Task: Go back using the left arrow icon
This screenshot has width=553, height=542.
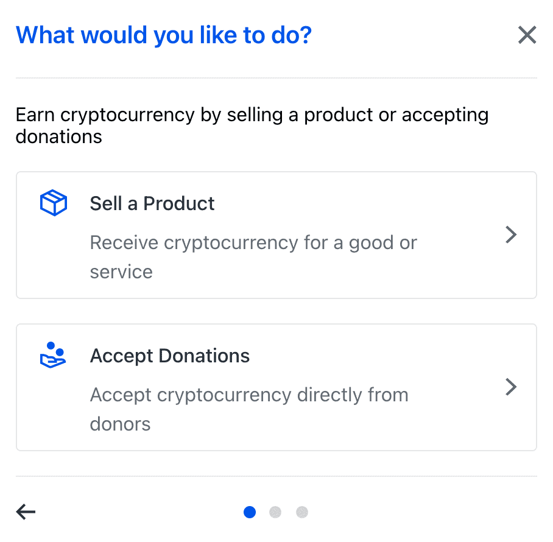Action: [26, 512]
